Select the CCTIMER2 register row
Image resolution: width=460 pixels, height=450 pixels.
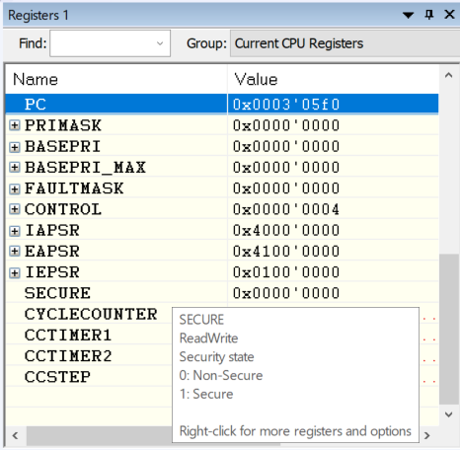pos(89,356)
